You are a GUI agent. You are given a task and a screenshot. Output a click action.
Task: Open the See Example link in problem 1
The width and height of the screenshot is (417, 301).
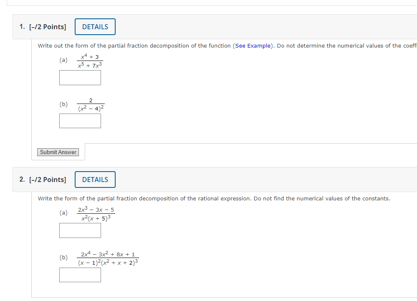click(253, 46)
